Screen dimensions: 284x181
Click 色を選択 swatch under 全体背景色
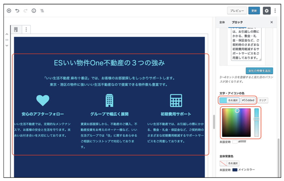229,163
